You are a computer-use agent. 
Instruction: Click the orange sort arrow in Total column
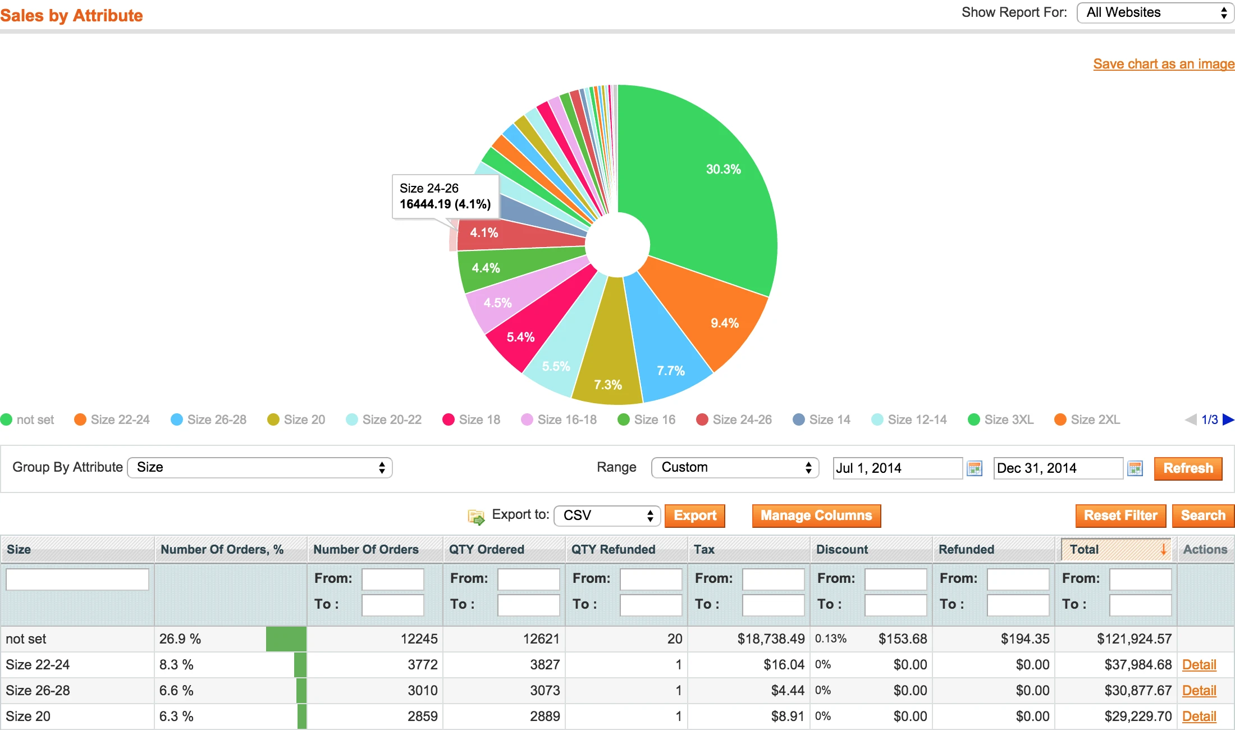(1163, 550)
